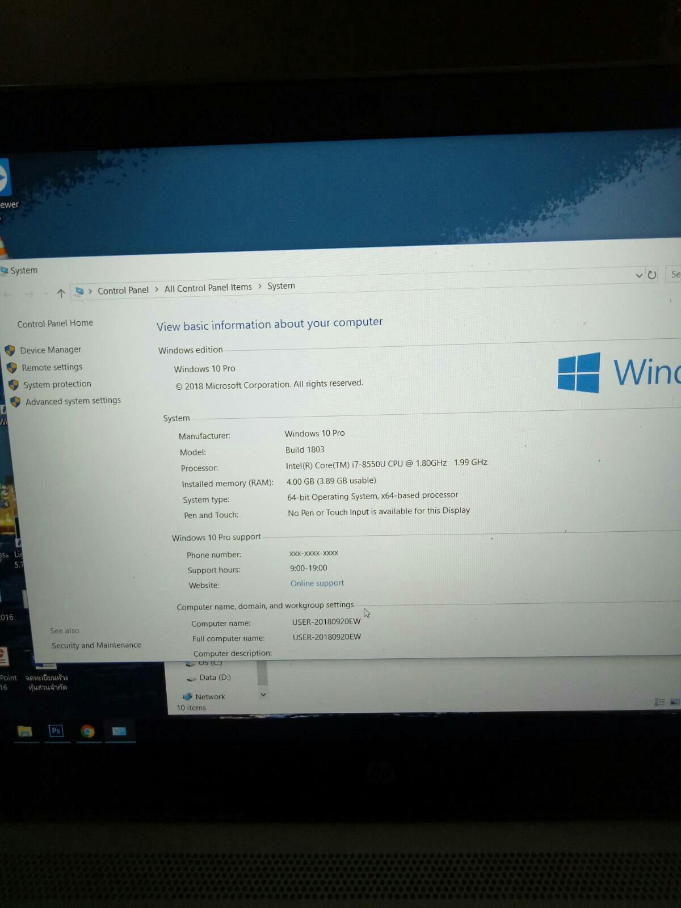Click Installed memory value 4.00 GB
This screenshot has width=681, height=908.
[x=331, y=481]
